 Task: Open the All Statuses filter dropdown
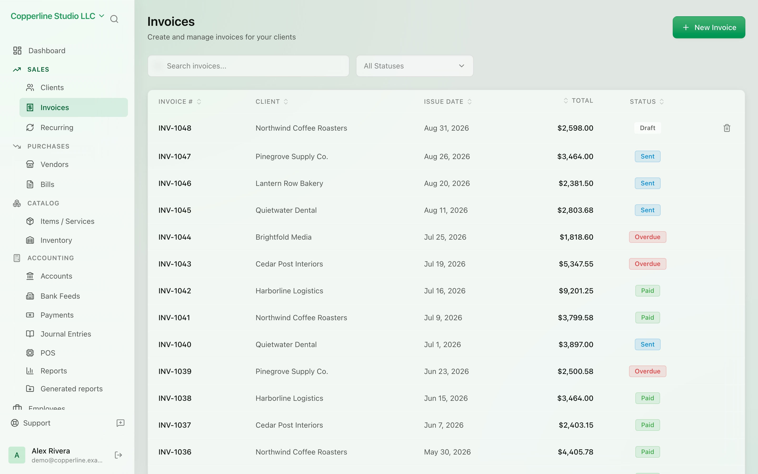click(x=414, y=66)
